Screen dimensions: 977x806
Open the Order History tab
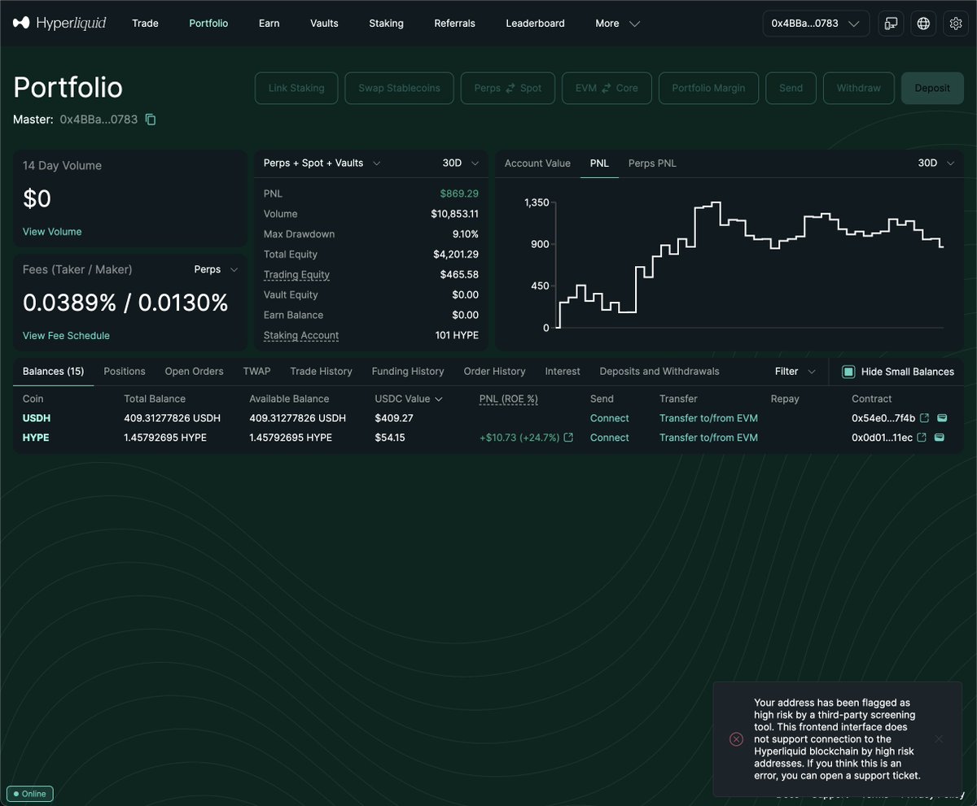(x=494, y=372)
